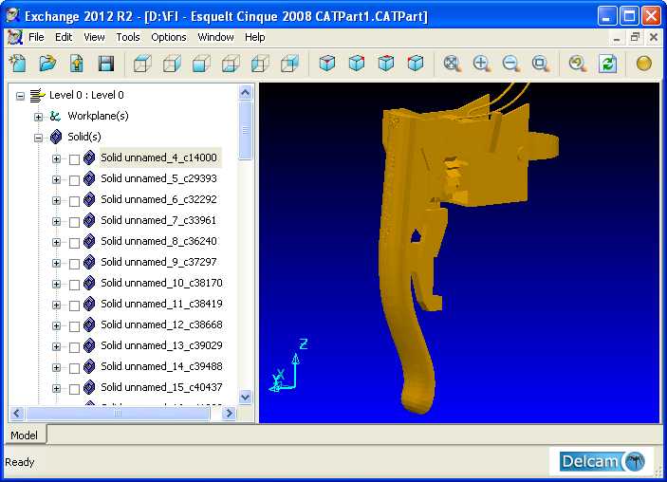Image resolution: width=667 pixels, height=482 pixels.
Task: Click the horizontal scroll right arrow
Action: (229, 413)
